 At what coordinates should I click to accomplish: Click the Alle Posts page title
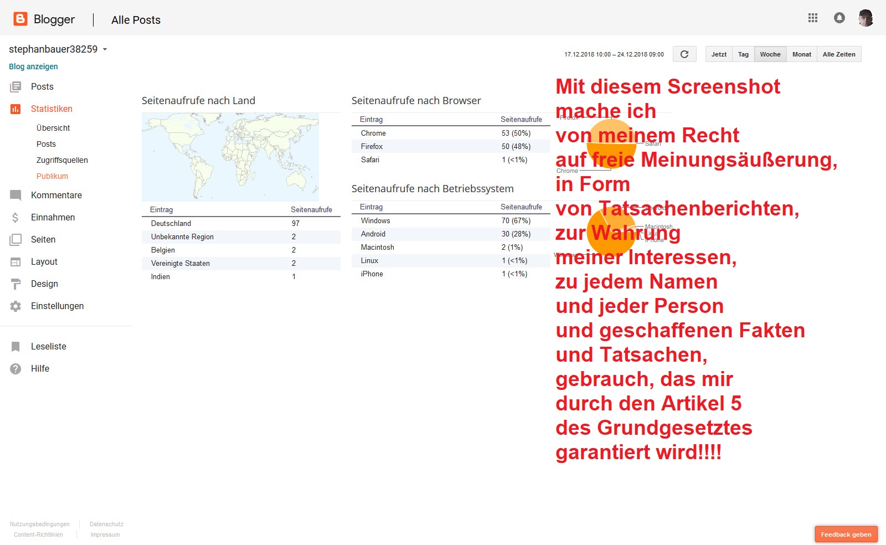tap(136, 20)
